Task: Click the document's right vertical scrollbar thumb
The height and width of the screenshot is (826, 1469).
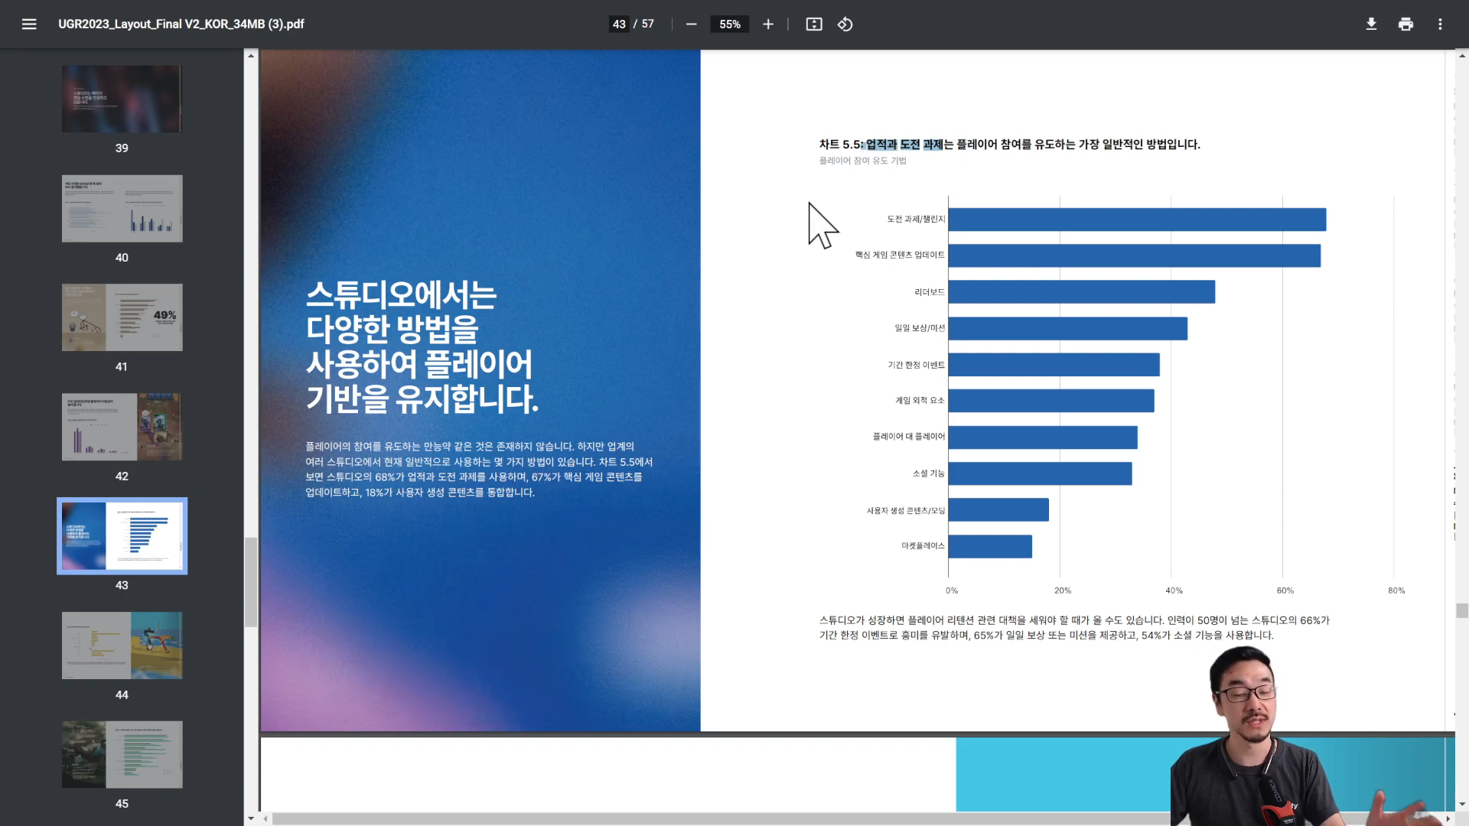Action: (1462, 610)
